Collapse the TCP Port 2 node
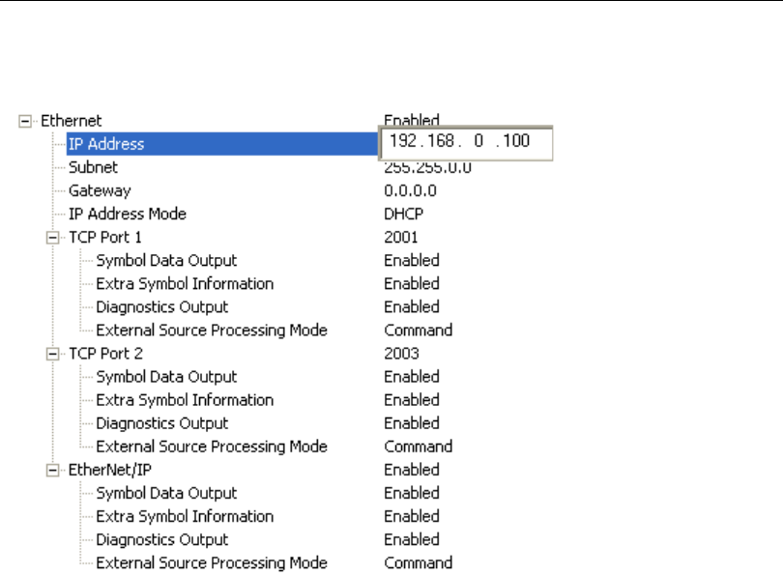This screenshot has width=783, height=576. coord(52,354)
